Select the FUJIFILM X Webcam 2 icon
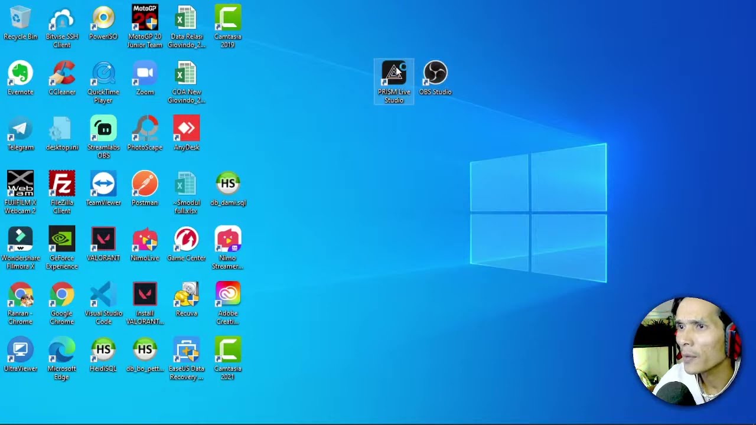The image size is (756, 425). (21, 194)
